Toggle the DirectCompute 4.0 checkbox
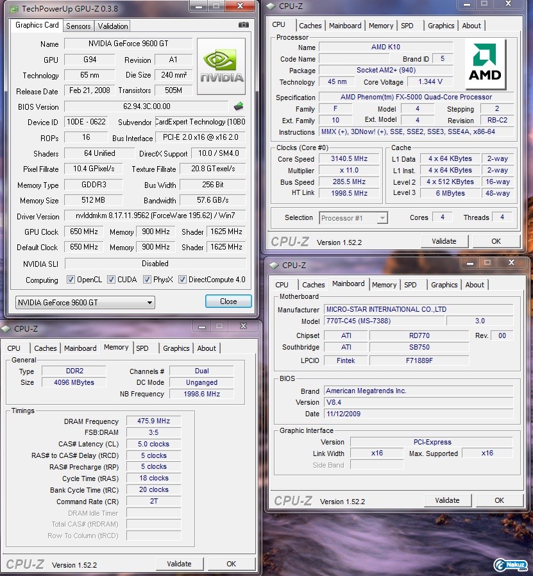This screenshot has width=533, height=576. (183, 280)
